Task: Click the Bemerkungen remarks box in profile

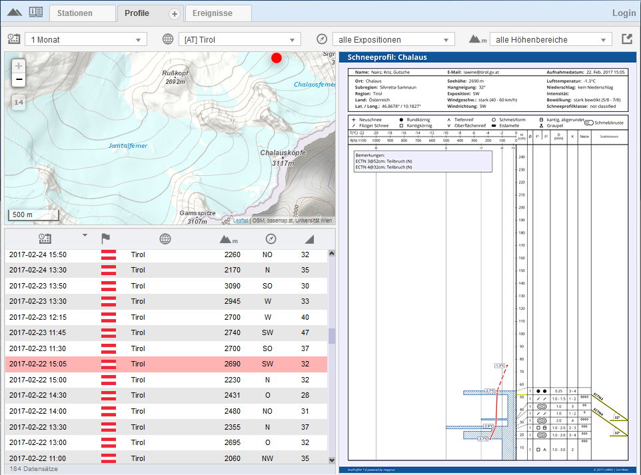Action: pyautogui.click(x=423, y=161)
